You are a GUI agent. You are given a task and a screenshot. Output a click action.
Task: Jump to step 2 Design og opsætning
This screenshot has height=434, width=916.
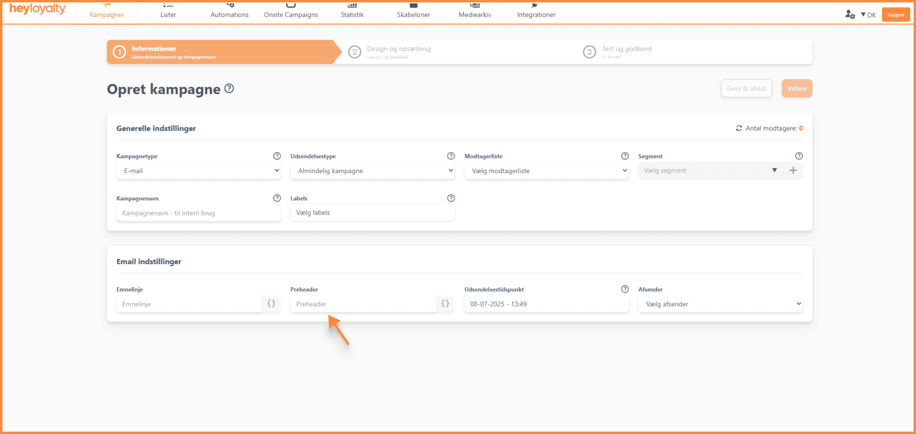click(398, 52)
